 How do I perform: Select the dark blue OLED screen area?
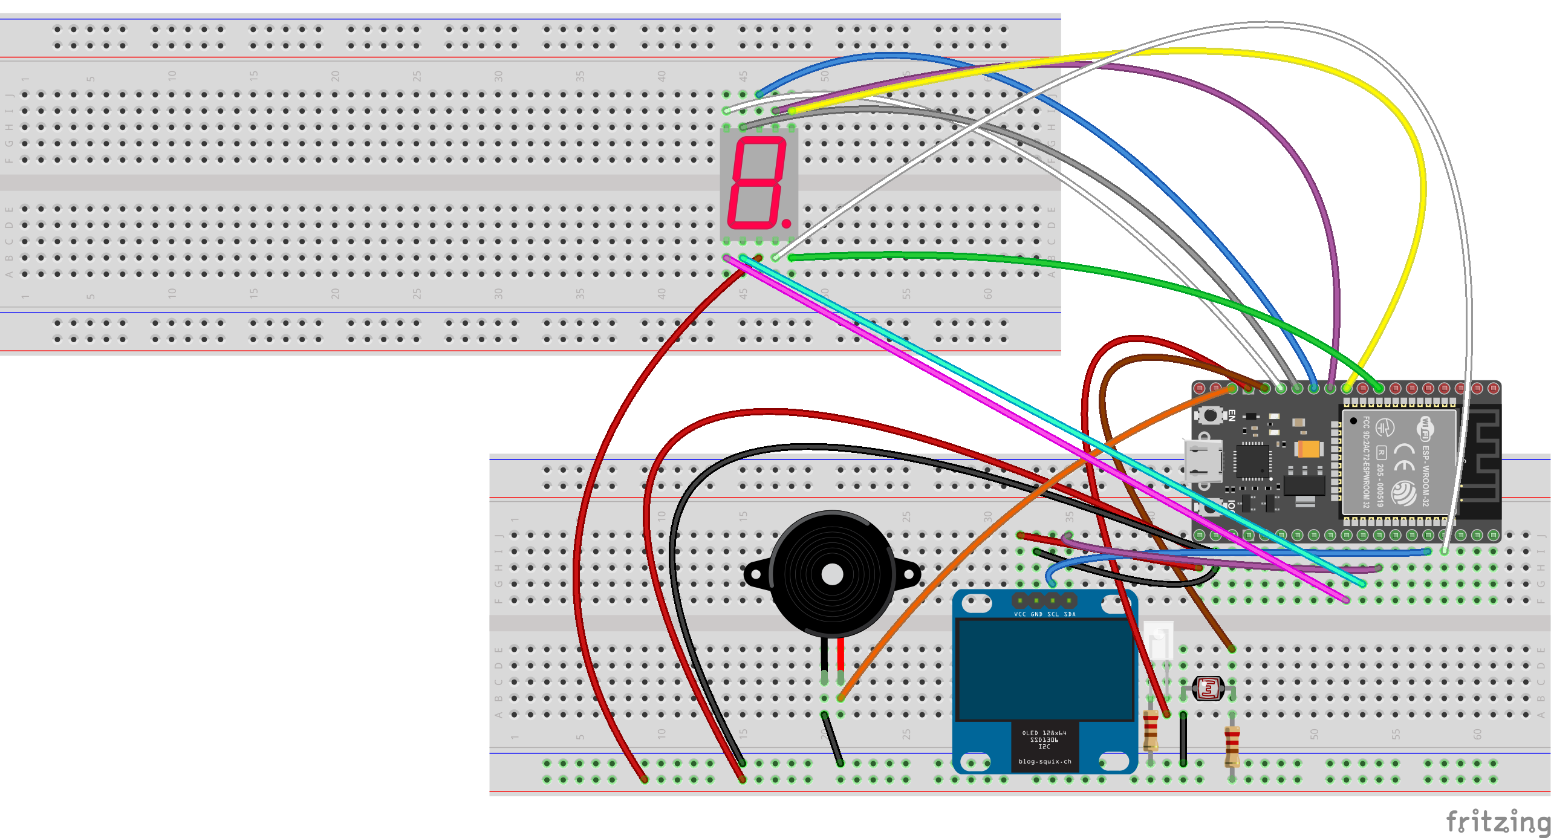[x=1044, y=669]
